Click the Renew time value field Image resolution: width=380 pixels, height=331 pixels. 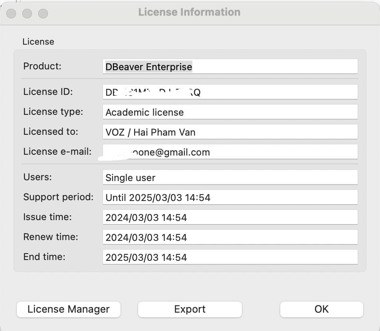(230, 237)
